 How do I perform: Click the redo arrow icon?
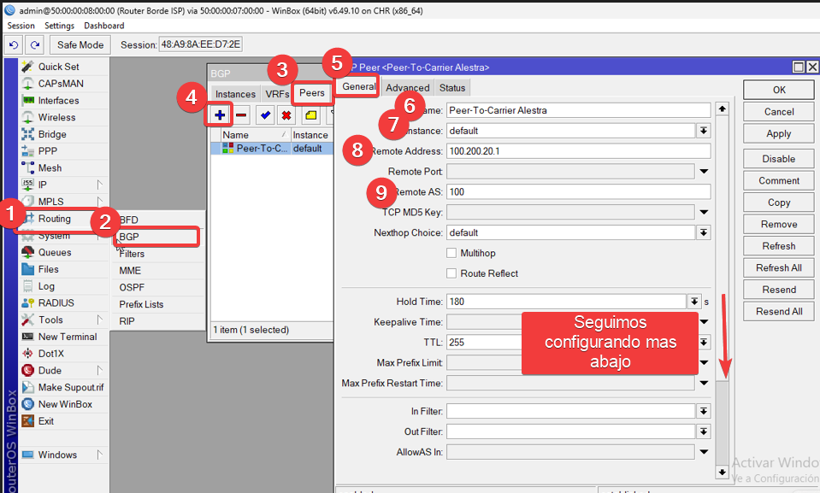point(34,44)
